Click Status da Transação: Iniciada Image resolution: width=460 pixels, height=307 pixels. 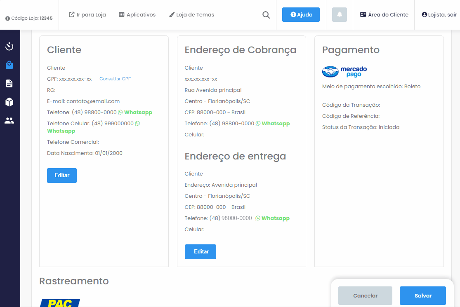point(361,127)
